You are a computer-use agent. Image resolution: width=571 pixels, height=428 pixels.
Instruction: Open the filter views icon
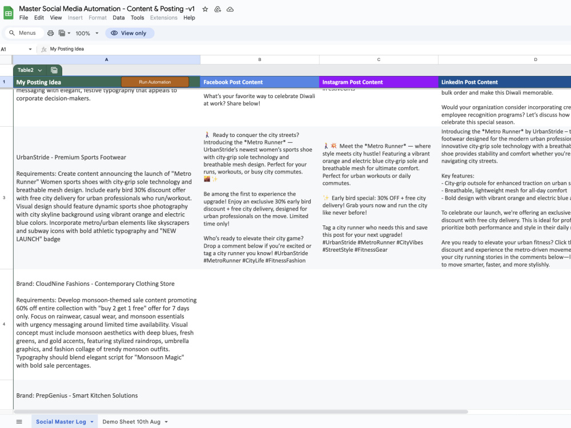[x=62, y=33]
